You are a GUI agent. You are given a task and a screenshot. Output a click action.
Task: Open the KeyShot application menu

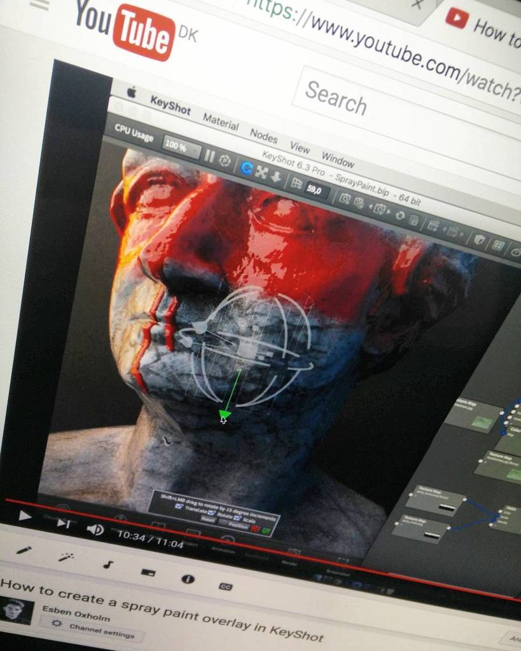170,105
